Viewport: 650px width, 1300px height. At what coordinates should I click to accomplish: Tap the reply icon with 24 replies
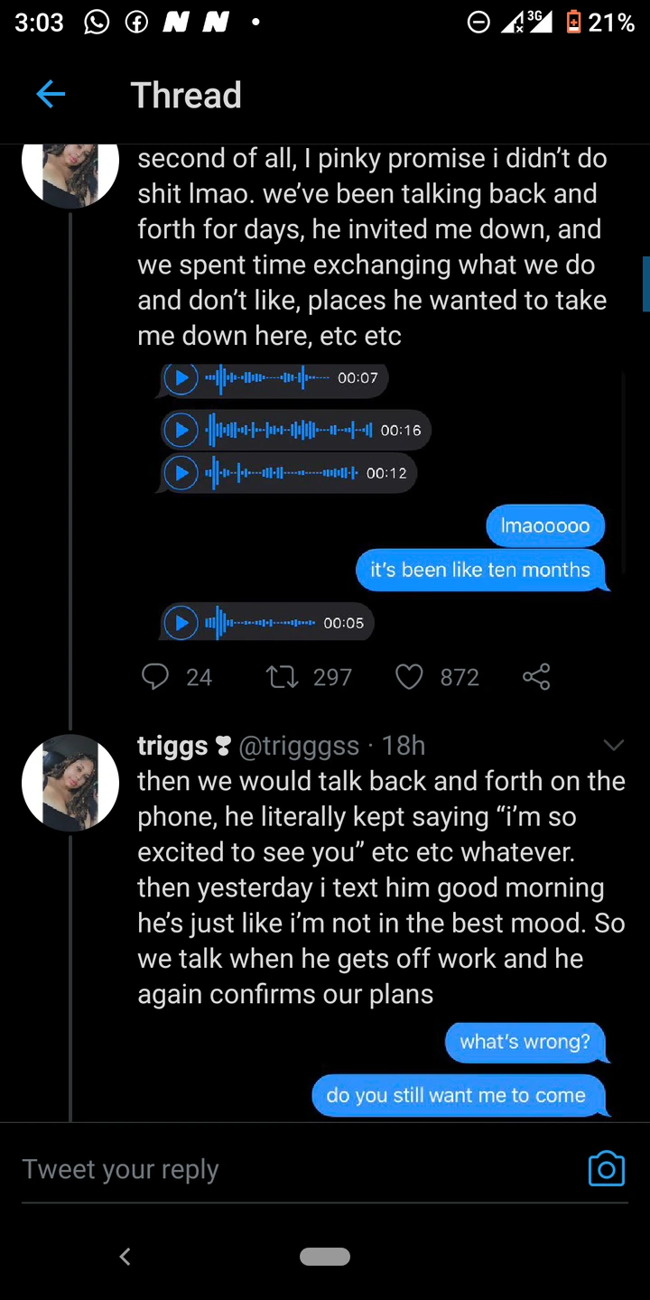(x=155, y=676)
